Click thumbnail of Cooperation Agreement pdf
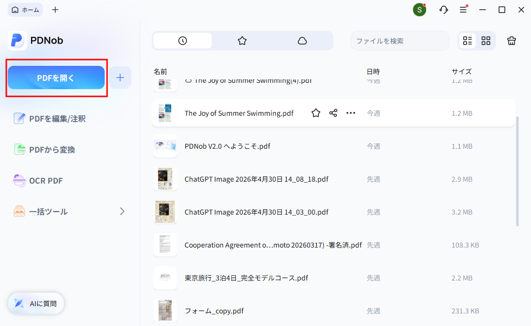The image size is (531, 326). tap(165, 245)
